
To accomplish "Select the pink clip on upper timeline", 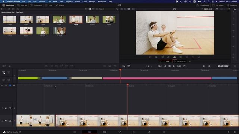I will coord(157,78).
